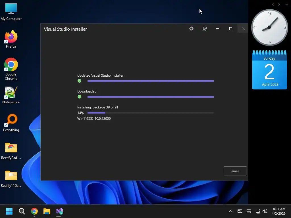Click the Installing package progress bar

(x=151, y=113)
